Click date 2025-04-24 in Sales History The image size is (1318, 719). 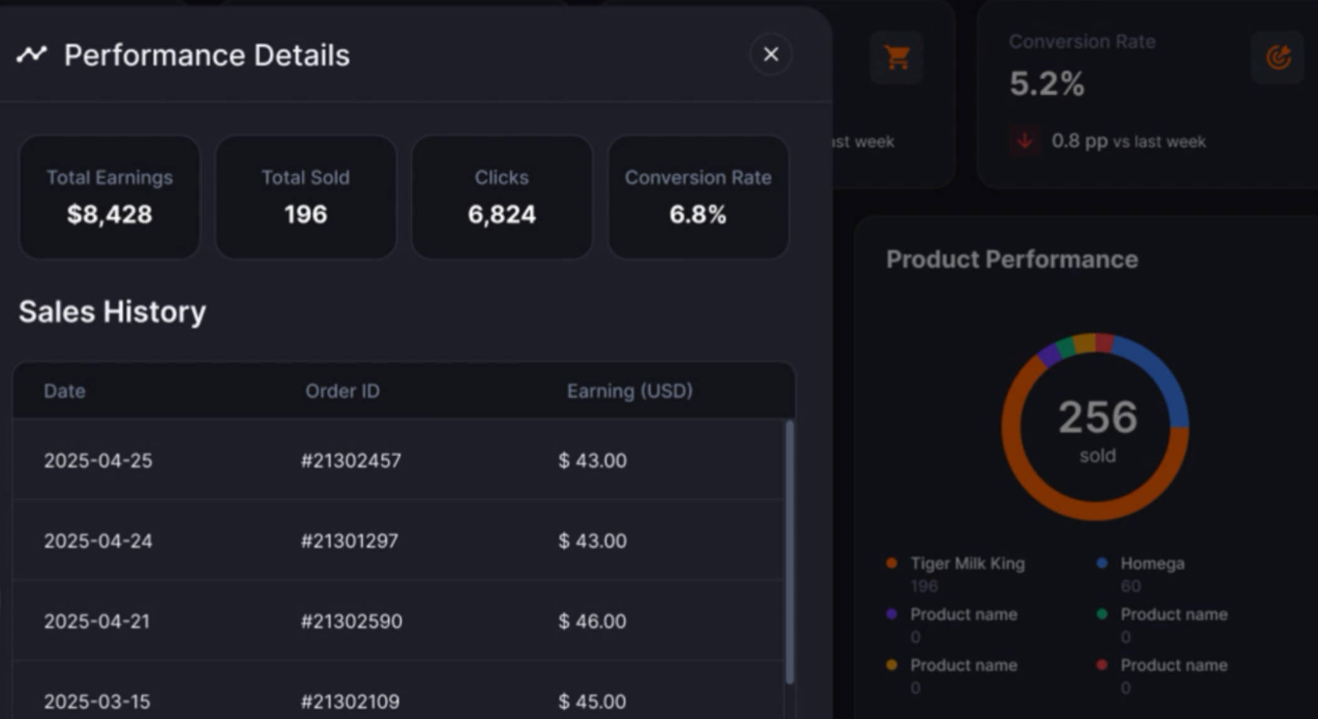tap(98, 541)
